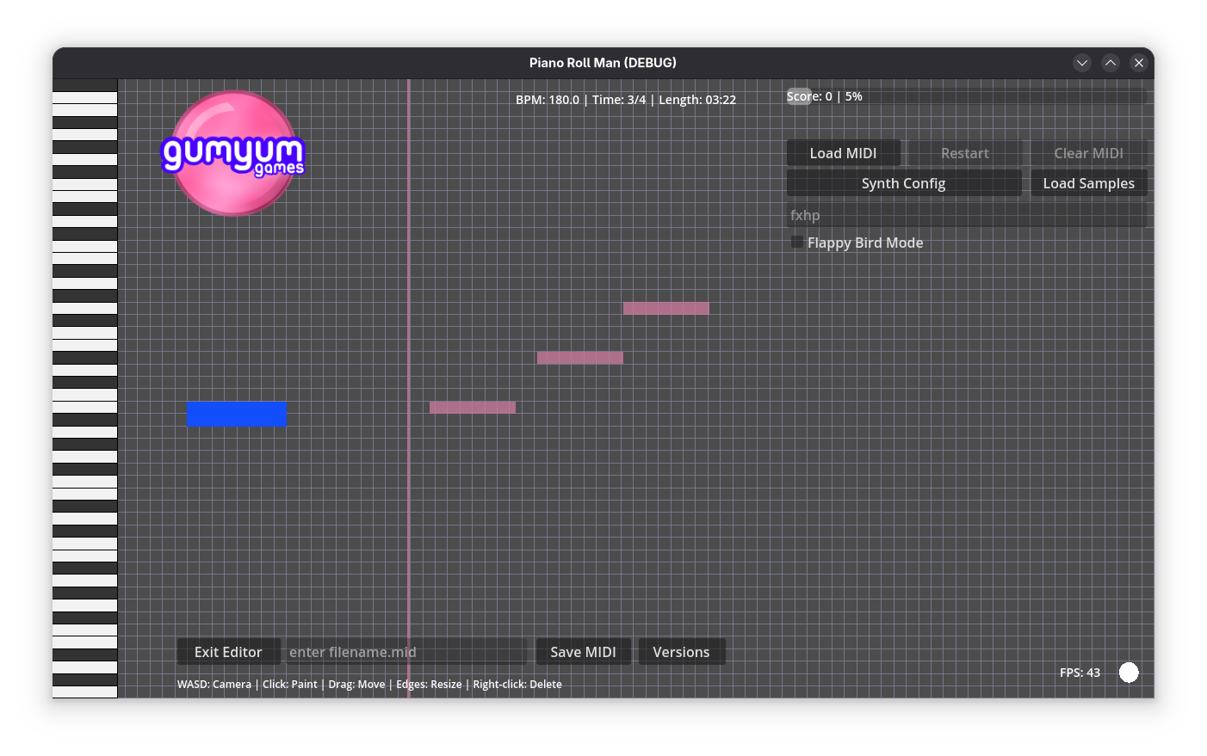Image resolution: width=1207 pixels, height=756 pixels.
Task: Click the highest pink note block
Action: click(x=665, y=308)
